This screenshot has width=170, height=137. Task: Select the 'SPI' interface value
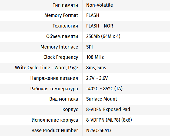[89, 47]
